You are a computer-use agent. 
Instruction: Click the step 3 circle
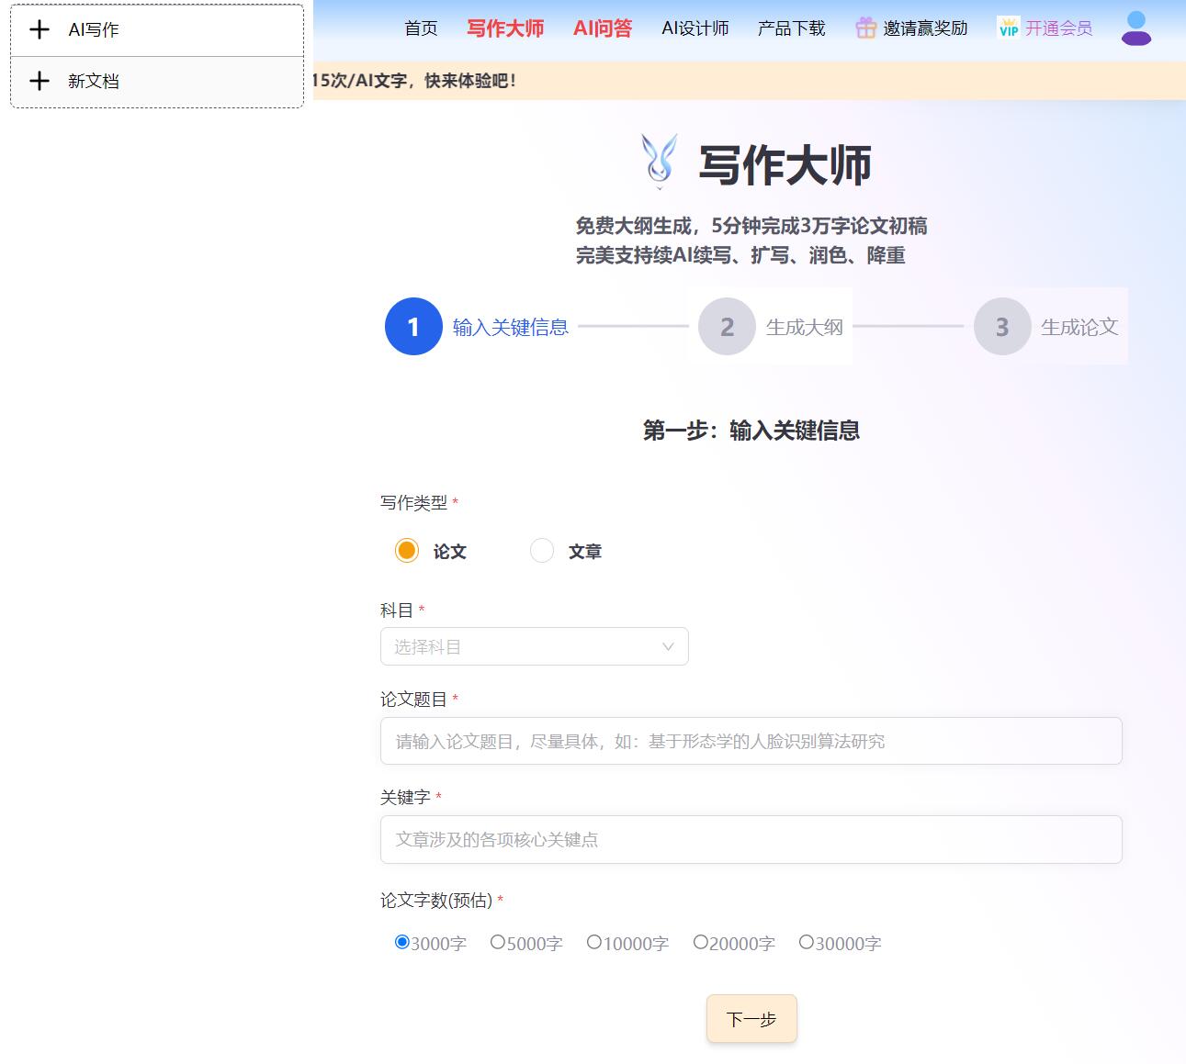click(x=1002, y=327)
